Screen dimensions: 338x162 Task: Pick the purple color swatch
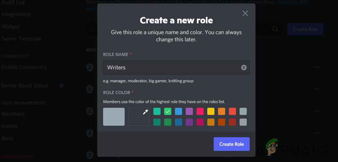pos(189,111)
